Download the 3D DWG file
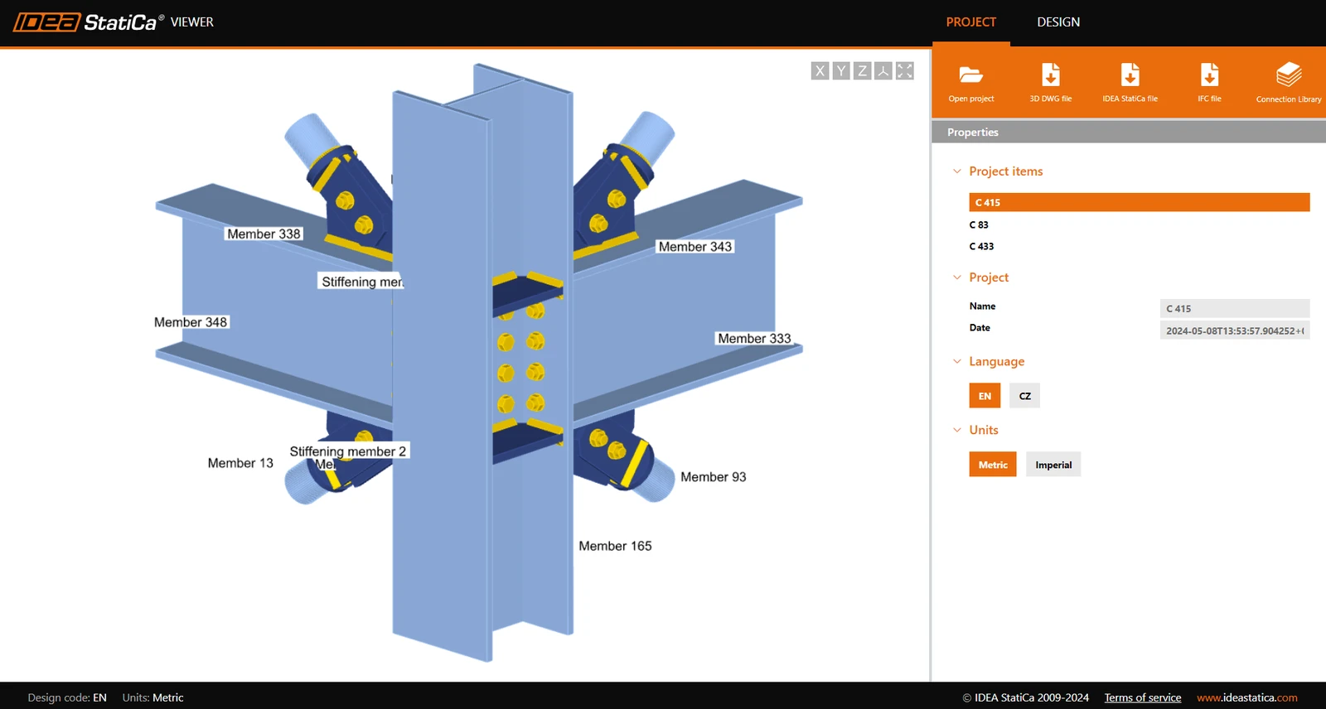Screen dimensions: 1326x709 point(1051,75)
